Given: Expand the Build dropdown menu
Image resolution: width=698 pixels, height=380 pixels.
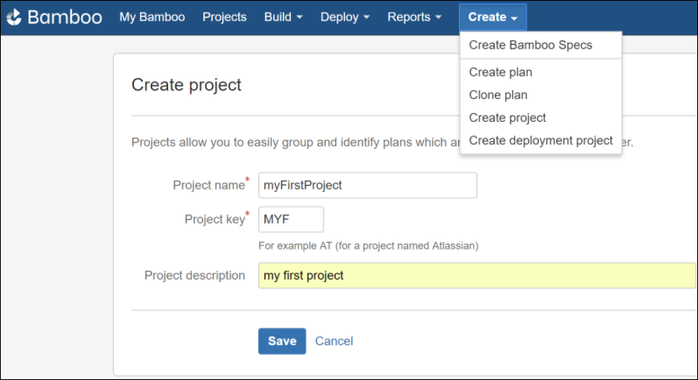Looking at the screenshot, I should point(283,17).
